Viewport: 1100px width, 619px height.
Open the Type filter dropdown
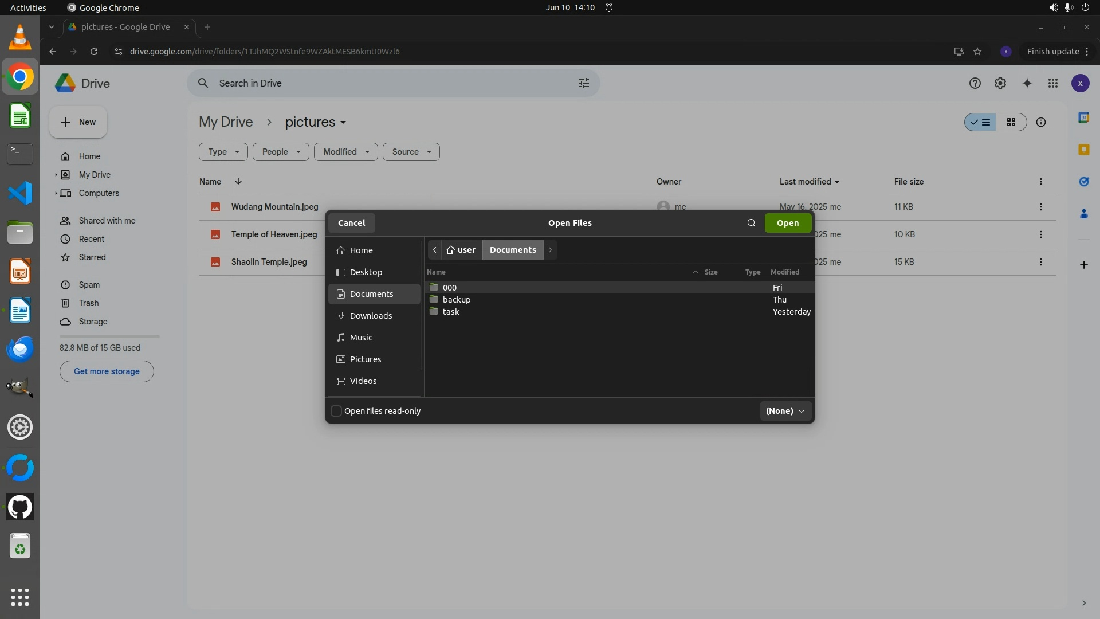(223, 152)
